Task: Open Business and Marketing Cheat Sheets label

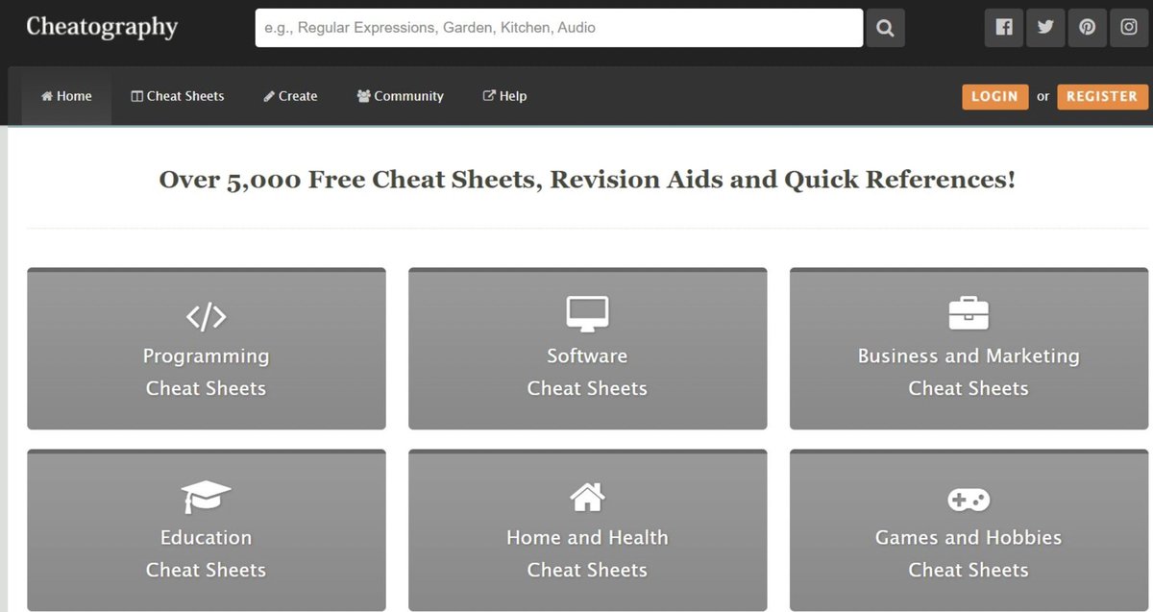Action: point(969,372)
